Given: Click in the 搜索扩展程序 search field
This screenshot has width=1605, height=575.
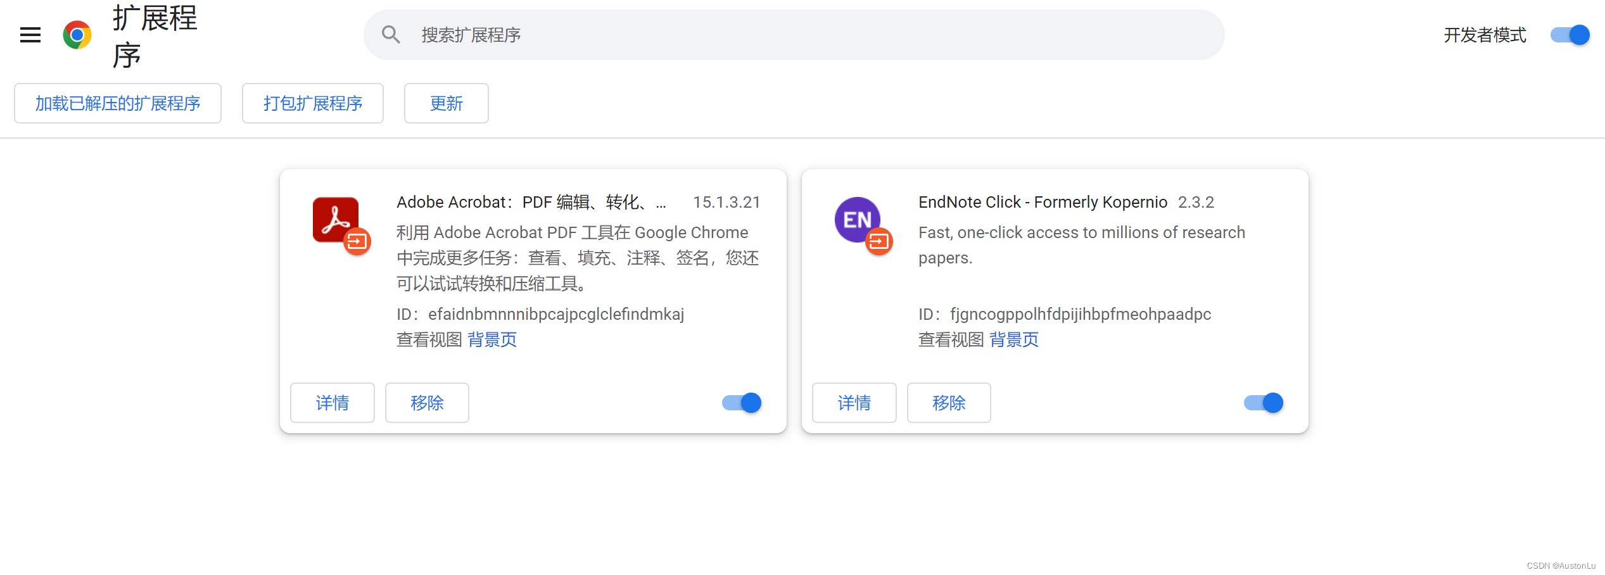Looking at the screenshot, I should pyautogui.click(x=794, y=35).
